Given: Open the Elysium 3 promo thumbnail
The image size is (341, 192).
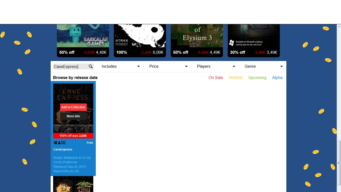Looking at the screenshot, I should point(197,35).
